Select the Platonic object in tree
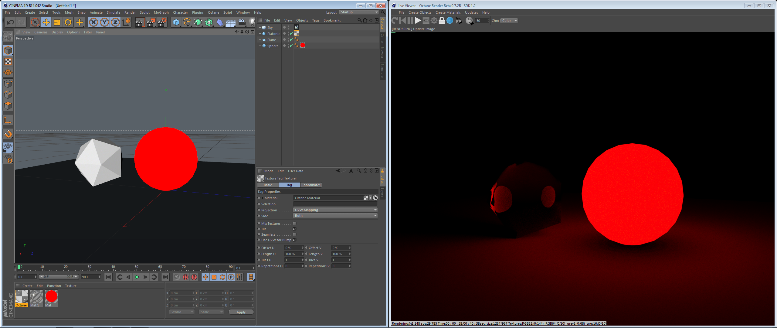 click(273, 34)
